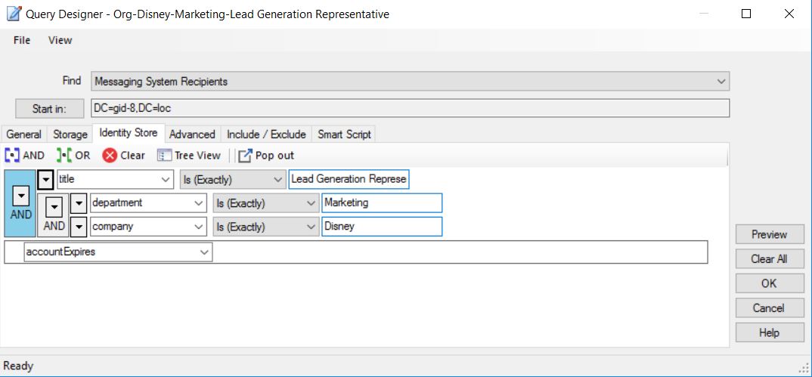Expand the Find dropdown list
This screenshot has width=812, height=377.
point(721,82)
